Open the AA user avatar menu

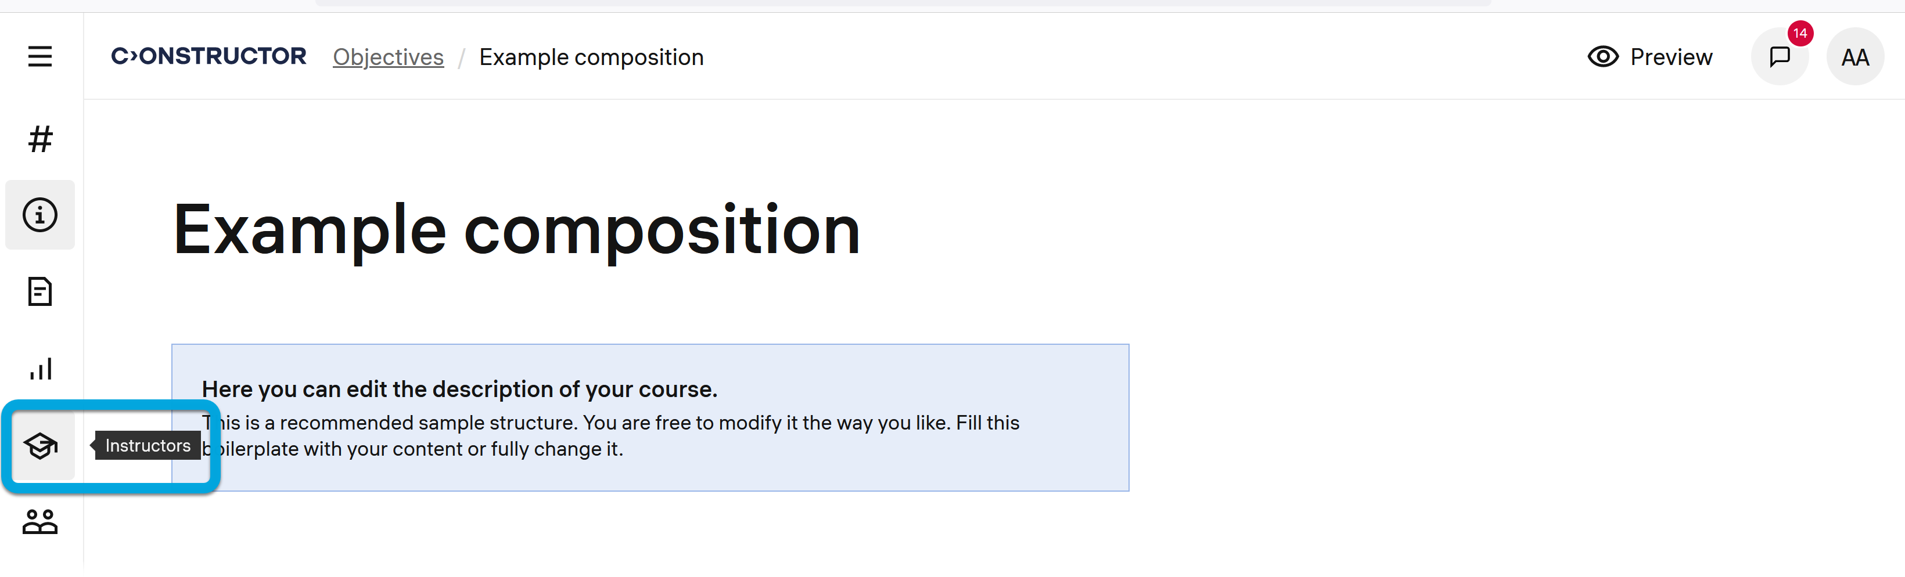(x=1854, y=57)
